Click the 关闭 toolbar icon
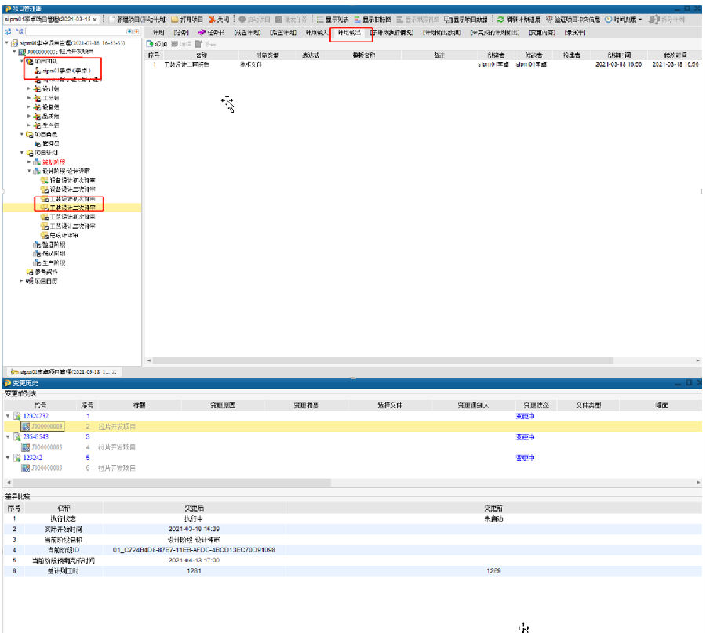The image size is (706, 633). pos(213,19)
